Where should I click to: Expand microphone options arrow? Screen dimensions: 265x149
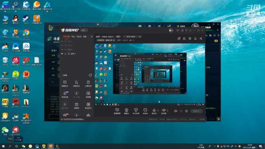point(158,111)
